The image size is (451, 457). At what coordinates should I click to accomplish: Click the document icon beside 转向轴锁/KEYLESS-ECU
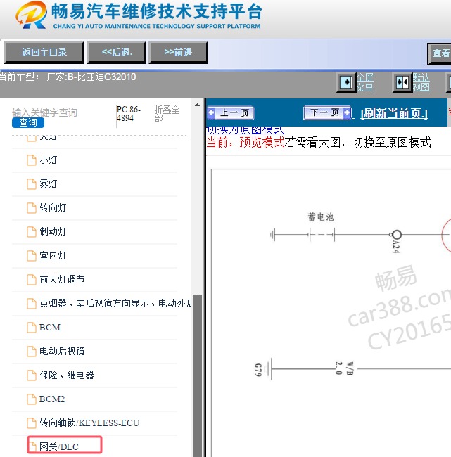point(32,423)
